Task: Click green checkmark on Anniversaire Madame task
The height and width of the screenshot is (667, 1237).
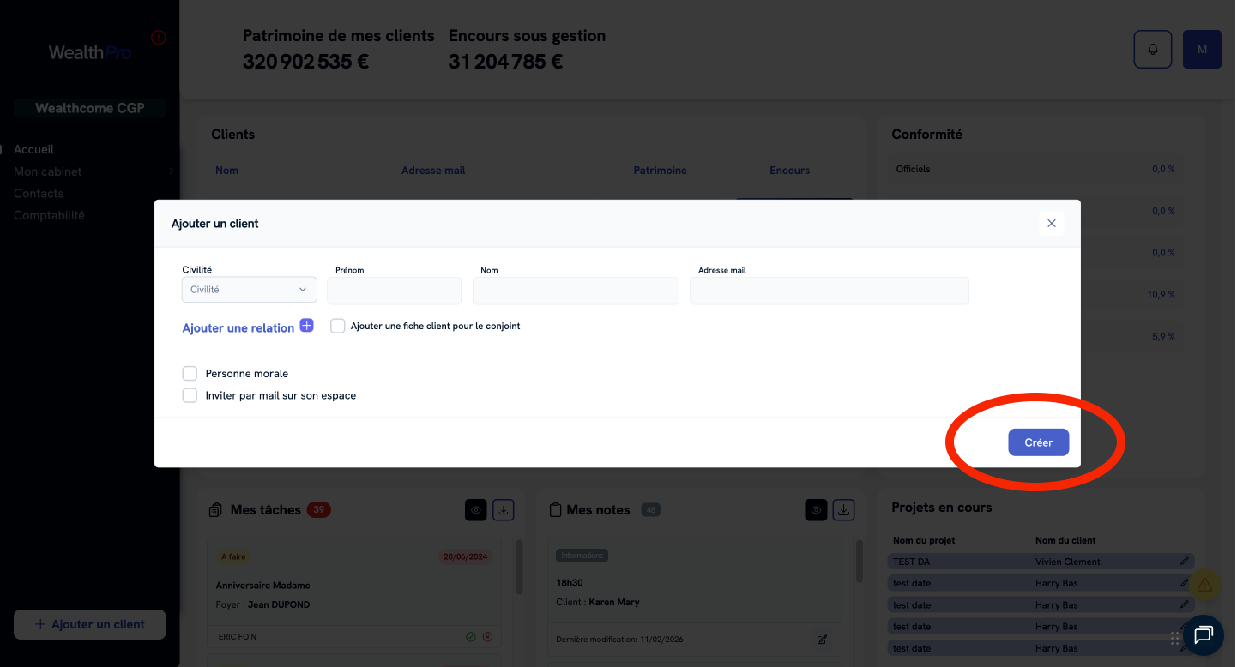Action: point(471,637)
